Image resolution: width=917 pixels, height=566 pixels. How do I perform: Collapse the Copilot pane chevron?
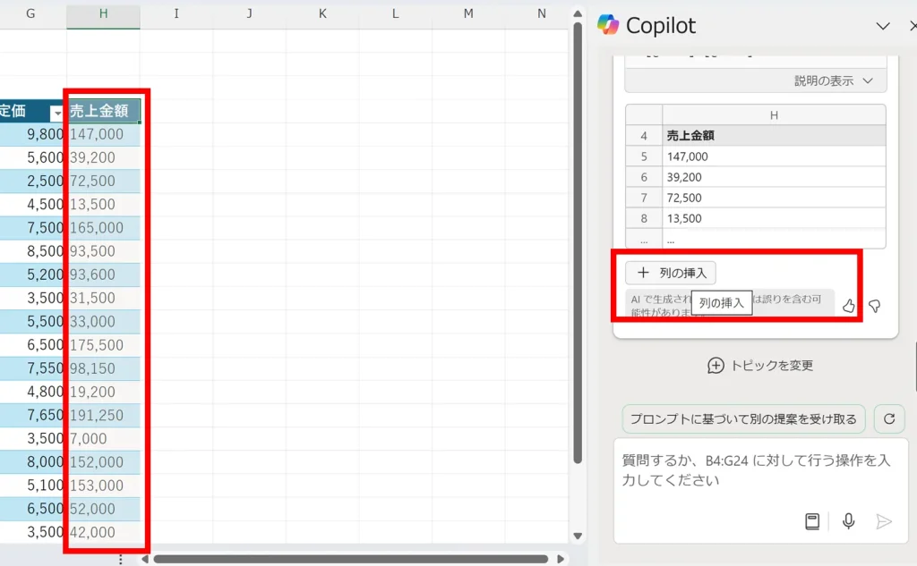pos(883,26)
